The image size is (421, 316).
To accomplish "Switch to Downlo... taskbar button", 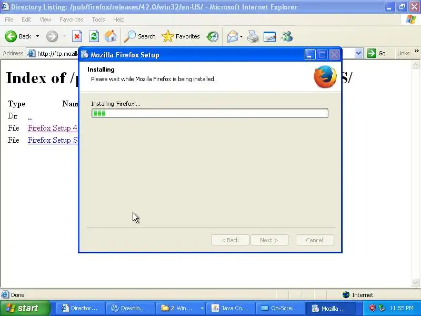I will tap(130, 308).
